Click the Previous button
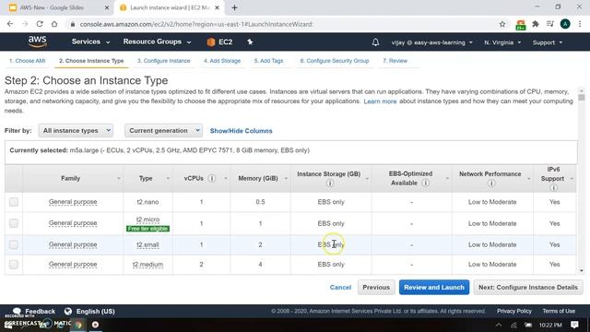 click(376, 287)
